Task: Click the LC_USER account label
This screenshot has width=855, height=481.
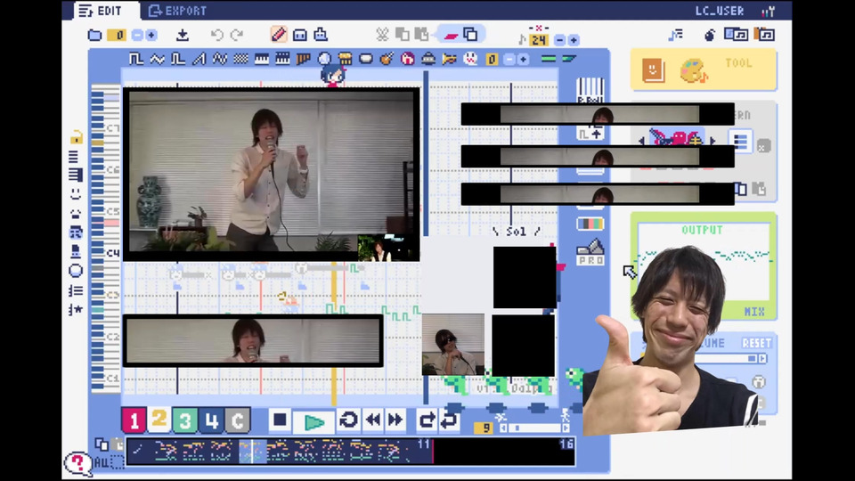Action: tap(720, 11)
